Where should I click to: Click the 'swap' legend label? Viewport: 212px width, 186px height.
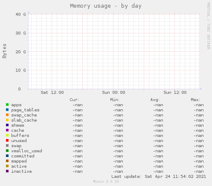click(16, 146)
